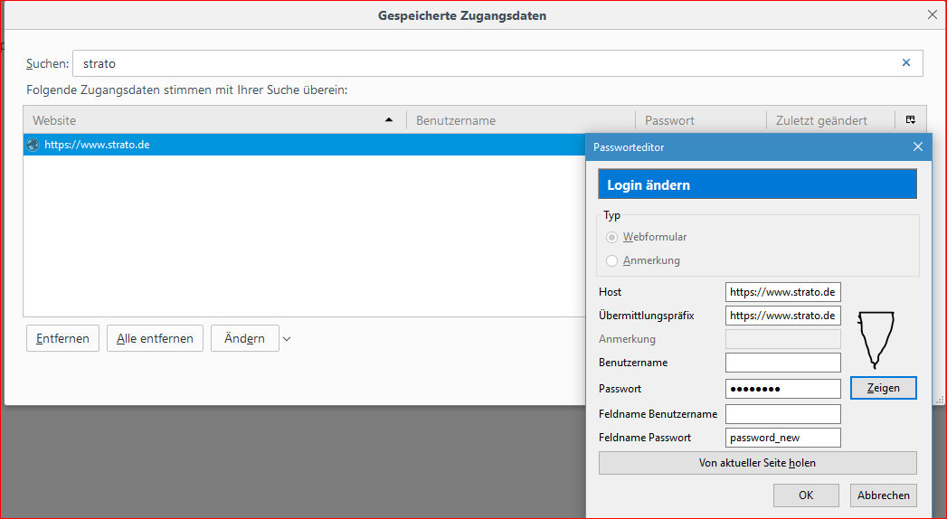Screen dimensions: 947x519
Task: Sort by the Passwort column header
Action: pos(701,120)
